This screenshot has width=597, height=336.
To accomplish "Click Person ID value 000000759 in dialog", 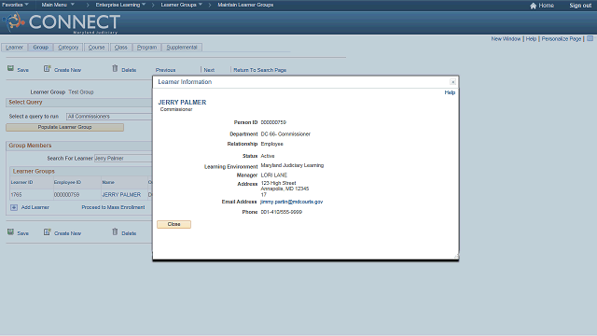I will coord(273,122).
